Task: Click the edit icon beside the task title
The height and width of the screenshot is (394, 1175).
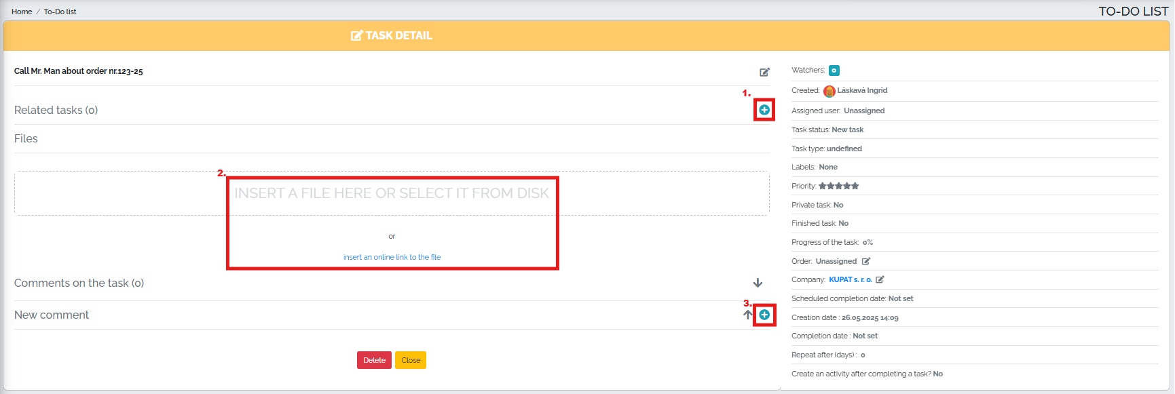Action: [x=764, y=72]
